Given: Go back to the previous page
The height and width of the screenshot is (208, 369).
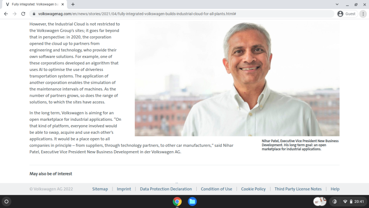Looking at the screenshot, I should [6, 14].
